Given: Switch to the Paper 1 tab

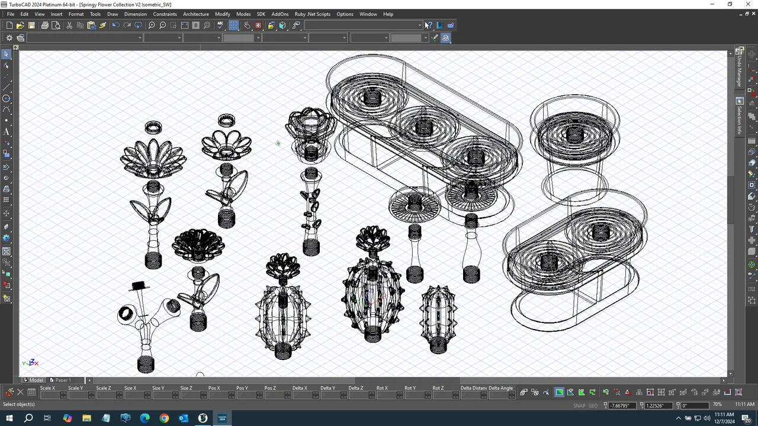Looking at the screenshot, I should (60, 380).
